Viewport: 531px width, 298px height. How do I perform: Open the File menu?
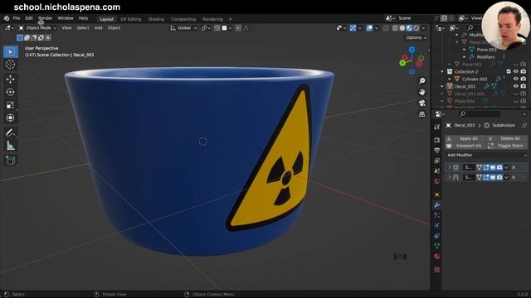coord(17,18)
